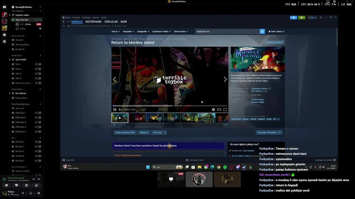
Task: Unmute the Steam trailer volume
Action: (x=120, y=109)
